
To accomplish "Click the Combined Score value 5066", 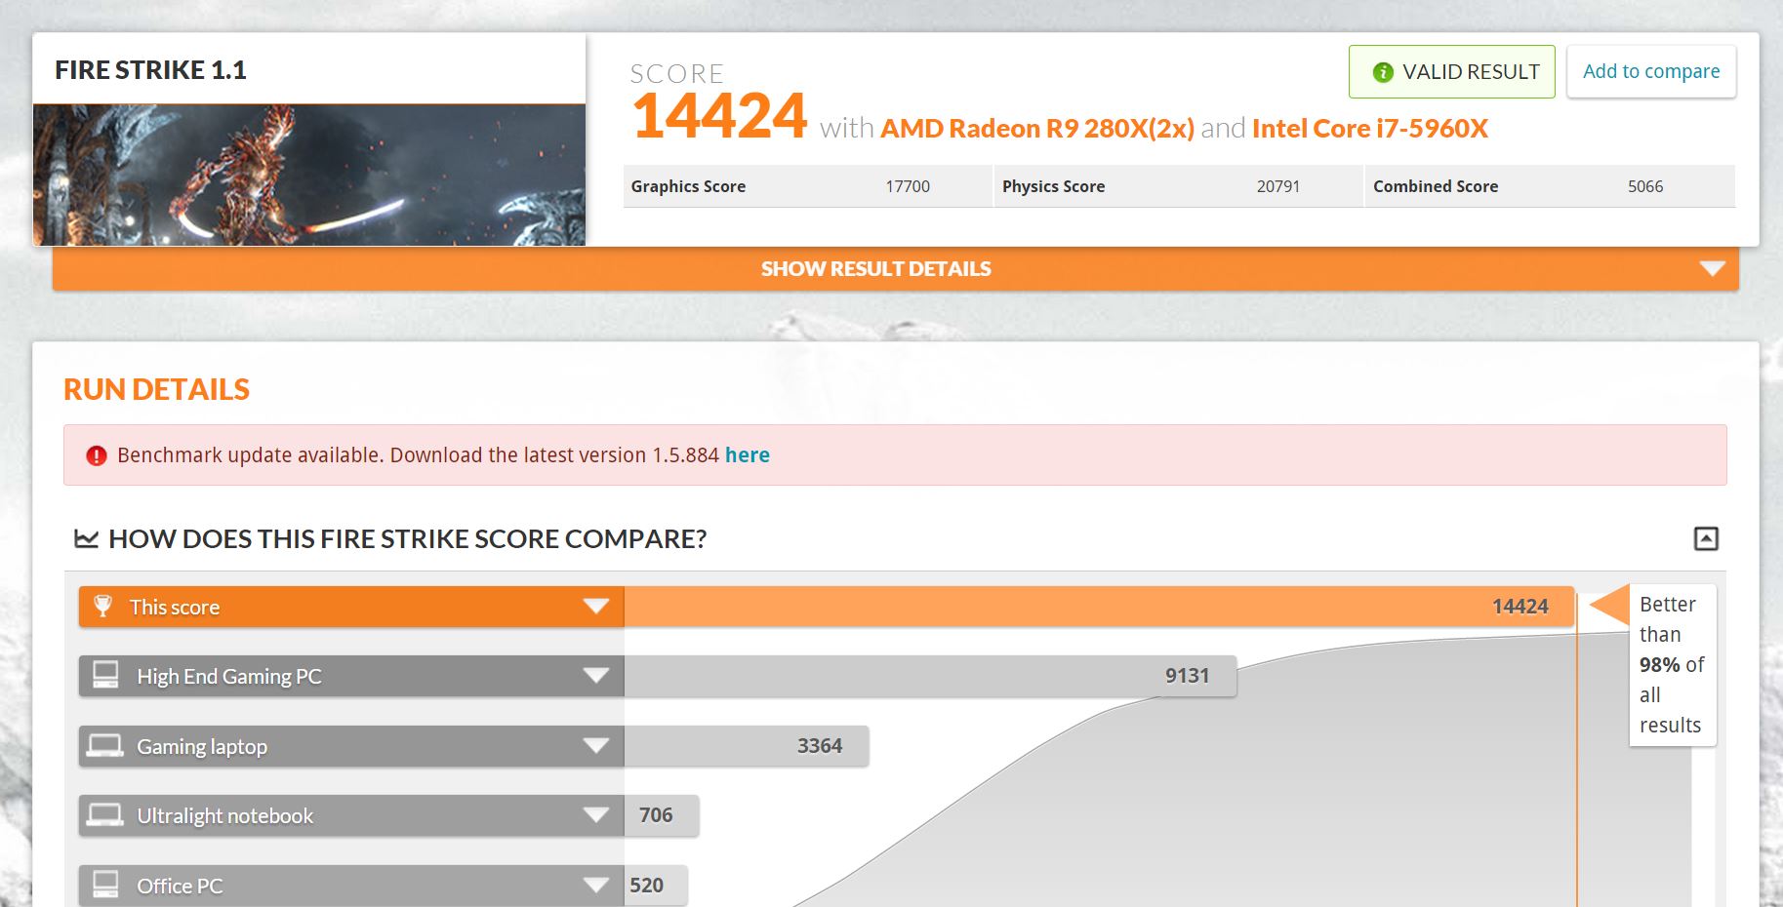I will pos(1645,186).
